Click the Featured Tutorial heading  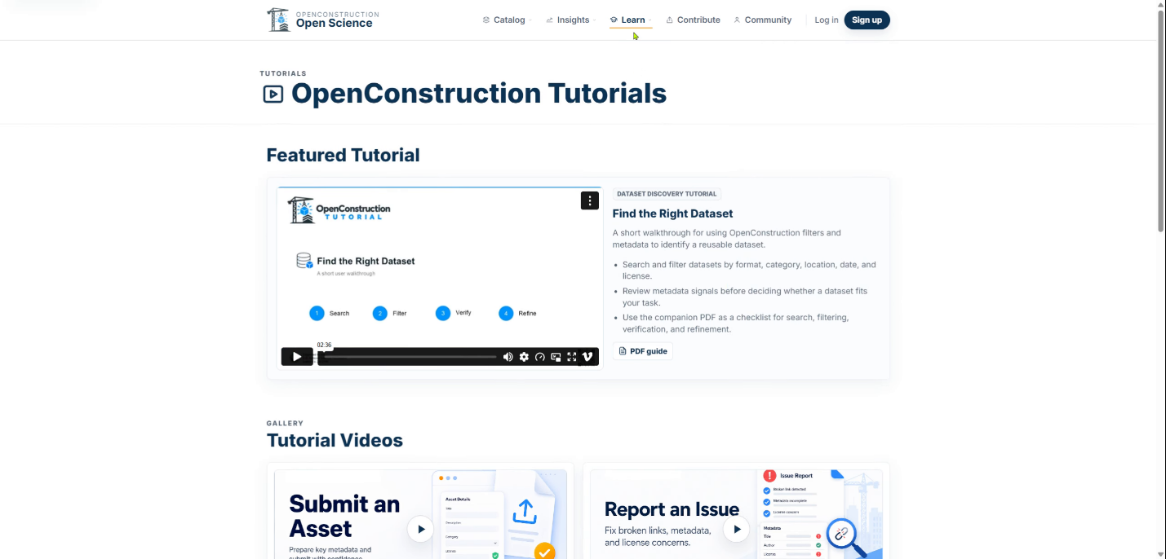pyautogui.click(x=343, y=155)
